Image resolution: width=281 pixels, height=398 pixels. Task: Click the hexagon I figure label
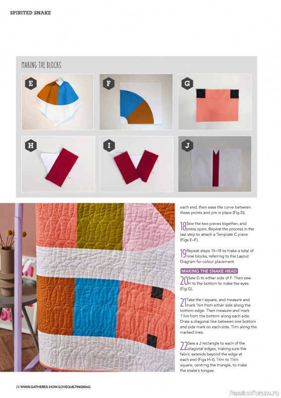(x=109, y=145)
